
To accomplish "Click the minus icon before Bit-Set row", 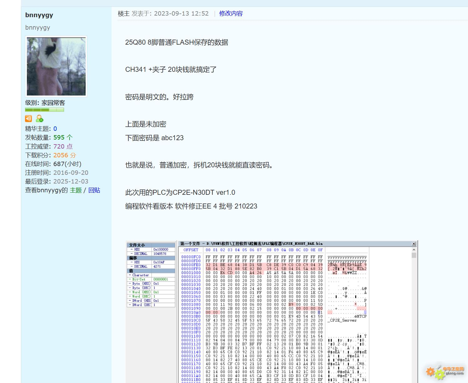I will [x=130, y=279].
